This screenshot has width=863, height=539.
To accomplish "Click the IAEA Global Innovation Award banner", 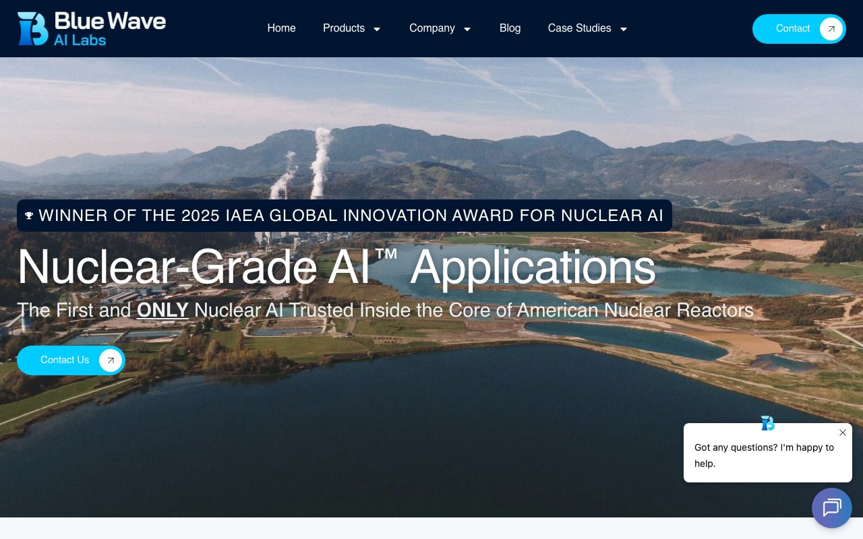I will coord(345,216).
